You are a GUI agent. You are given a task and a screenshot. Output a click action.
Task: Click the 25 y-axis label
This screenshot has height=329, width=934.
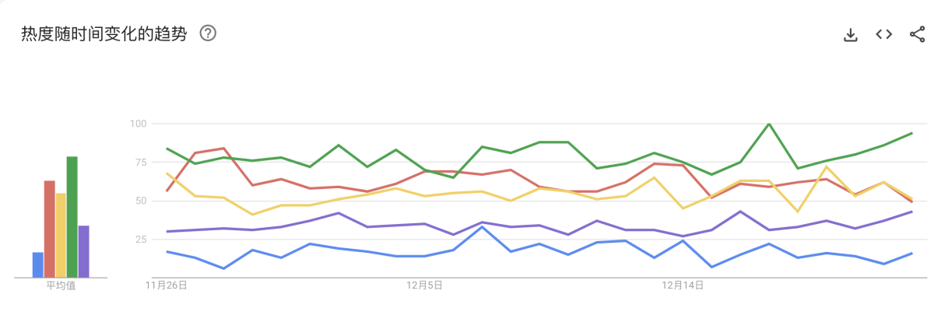click(141, 239)
